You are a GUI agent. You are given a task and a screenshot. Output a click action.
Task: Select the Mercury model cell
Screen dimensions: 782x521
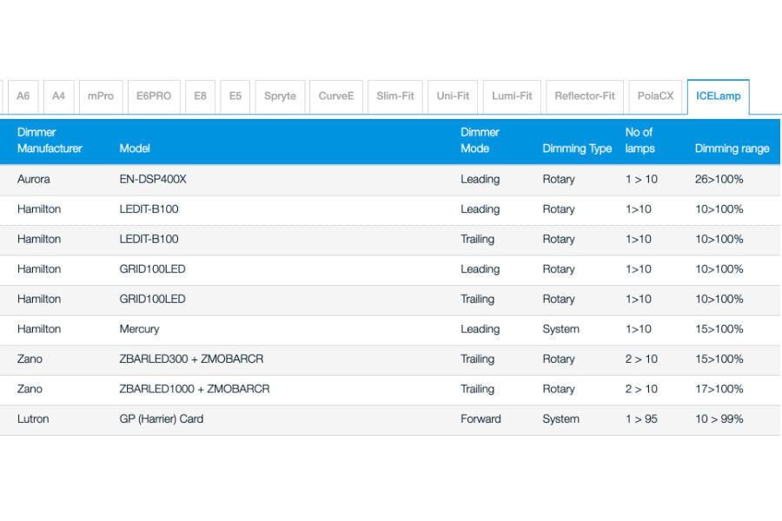pos(139,329)
